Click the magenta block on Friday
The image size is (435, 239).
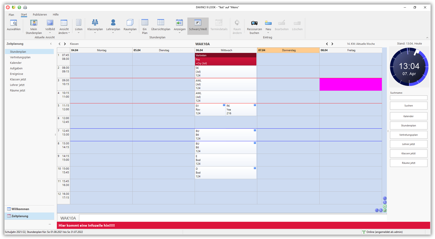pyautogui.click(x=350, y=84)
